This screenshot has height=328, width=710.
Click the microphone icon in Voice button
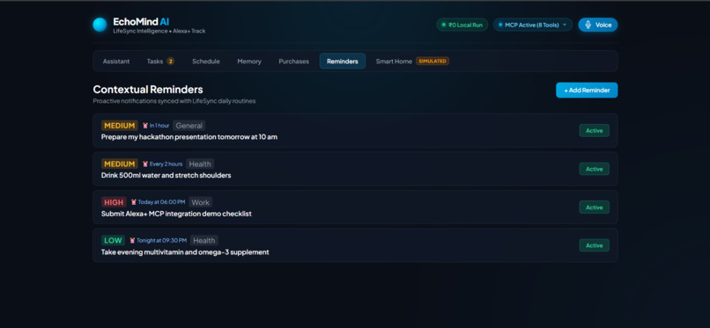coord(588,25)
